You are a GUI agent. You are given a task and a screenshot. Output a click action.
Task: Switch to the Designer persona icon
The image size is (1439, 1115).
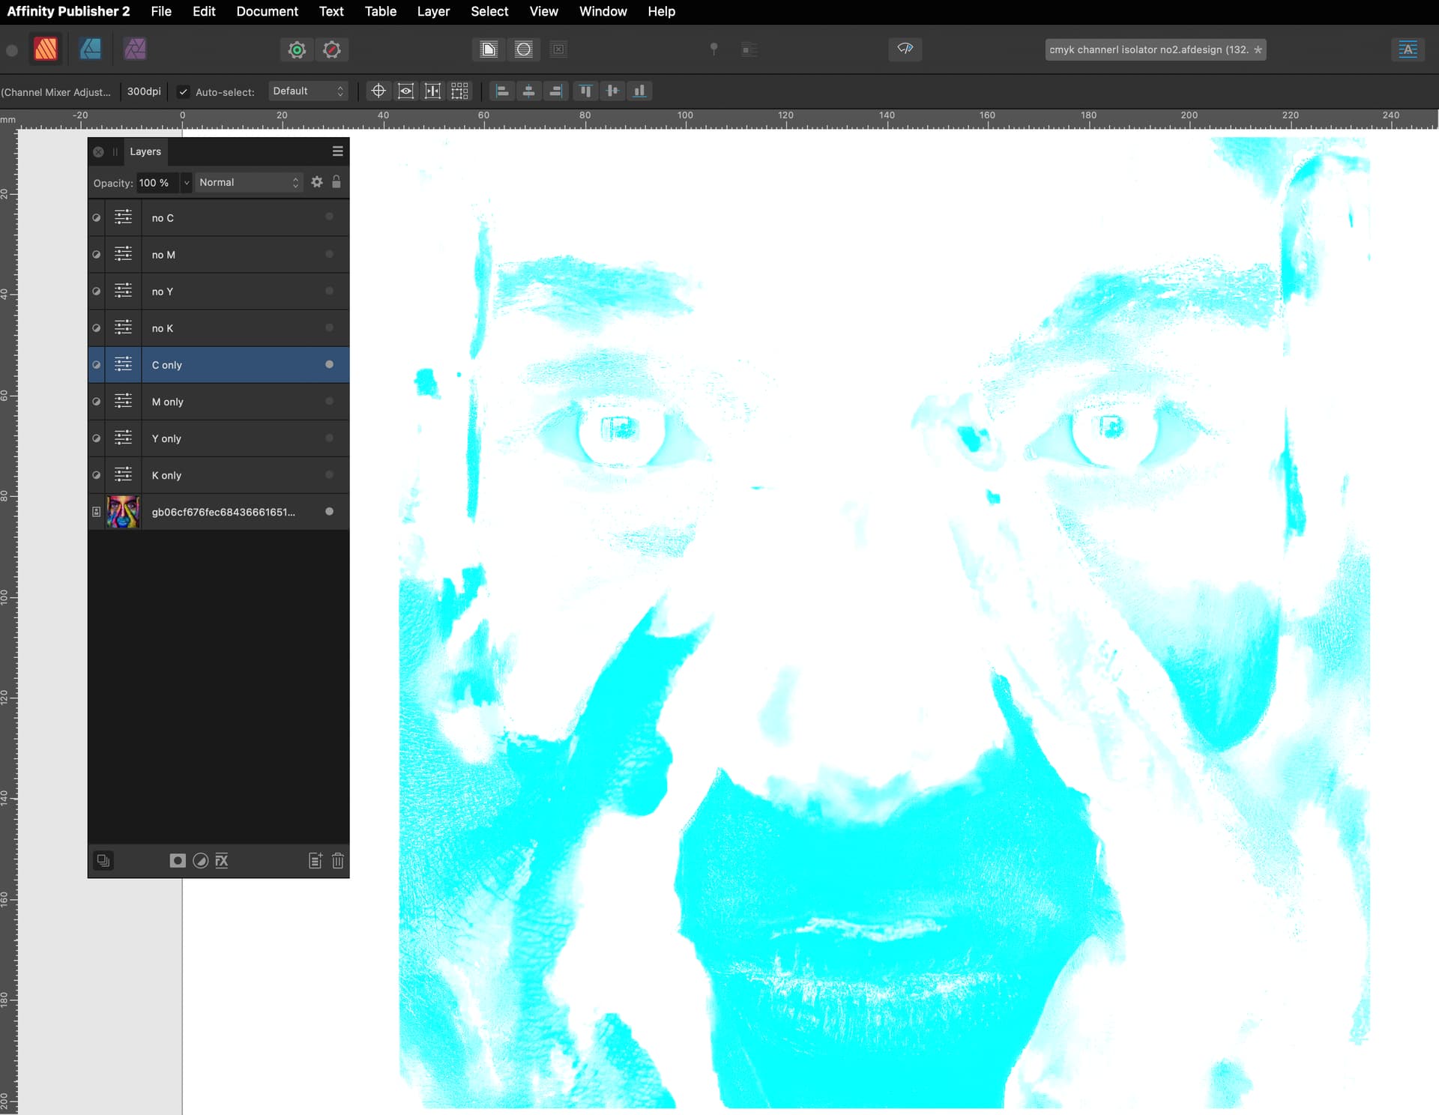(91, 49)
